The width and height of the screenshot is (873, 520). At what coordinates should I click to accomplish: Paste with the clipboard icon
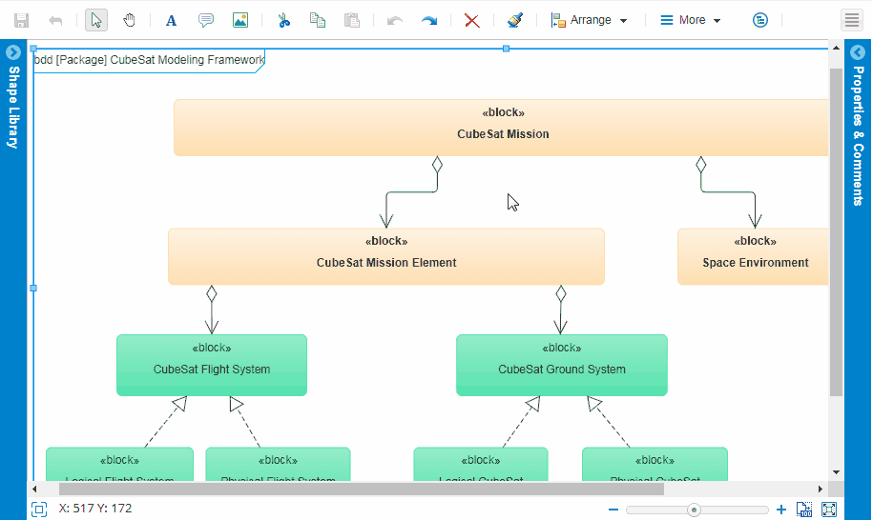pyautogui.click(x=352, y=21)
